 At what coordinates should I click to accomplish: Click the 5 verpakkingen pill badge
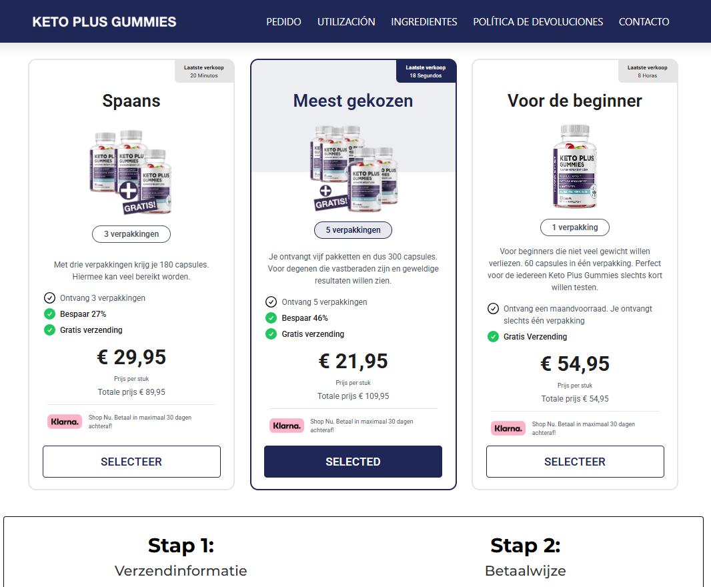pos(353,230)
